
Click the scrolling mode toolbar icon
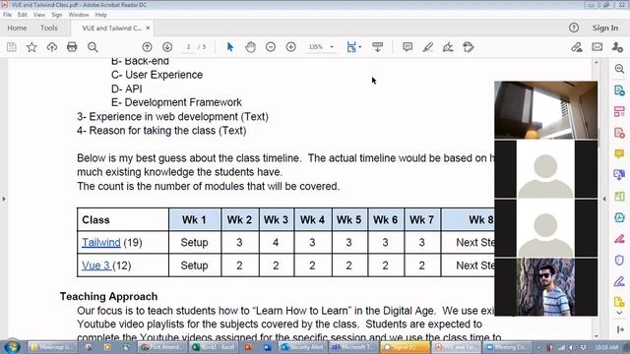point(377,47)
